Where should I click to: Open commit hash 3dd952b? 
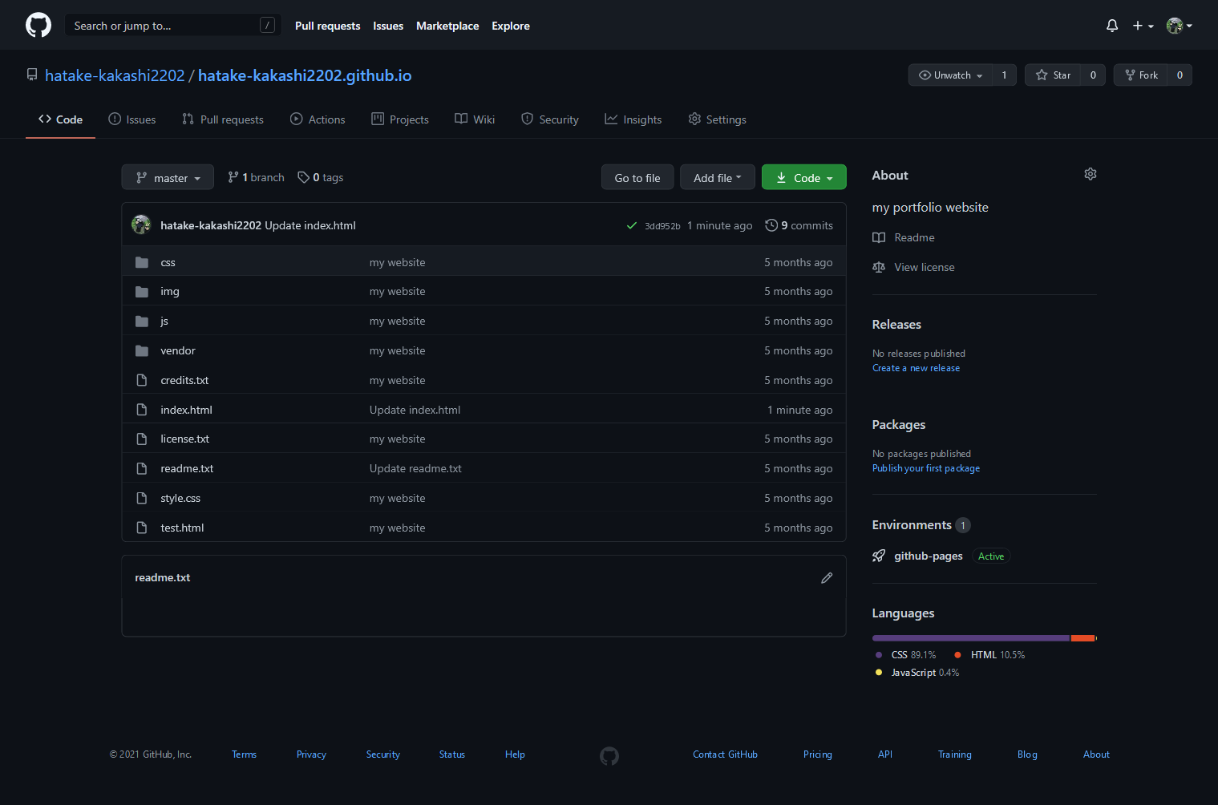tap(662, 226)
